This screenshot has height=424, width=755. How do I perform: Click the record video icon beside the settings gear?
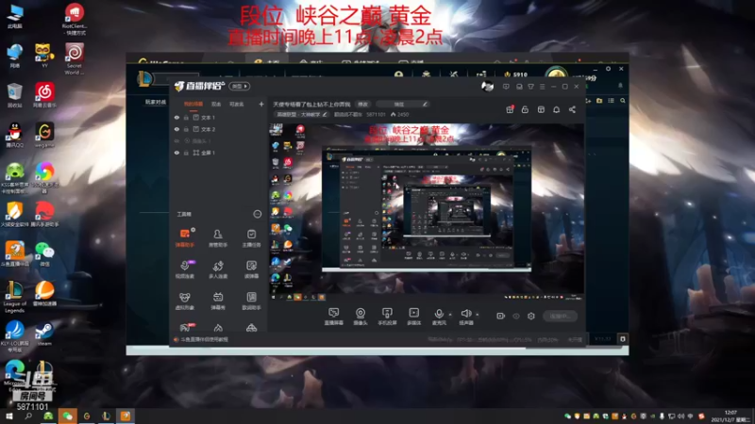point(501,316)
